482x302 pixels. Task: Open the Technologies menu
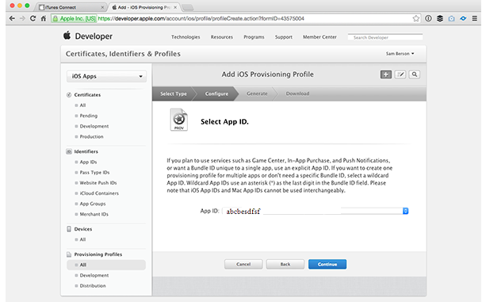[186, 37]
